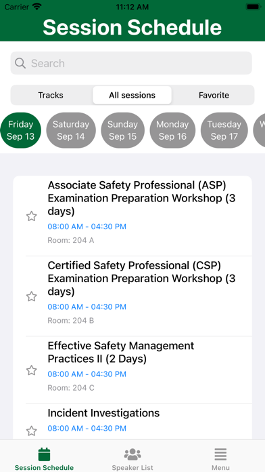Tap Effective Safety Management session time
Screen dimensions: 265x472
(x=87, y=374)
